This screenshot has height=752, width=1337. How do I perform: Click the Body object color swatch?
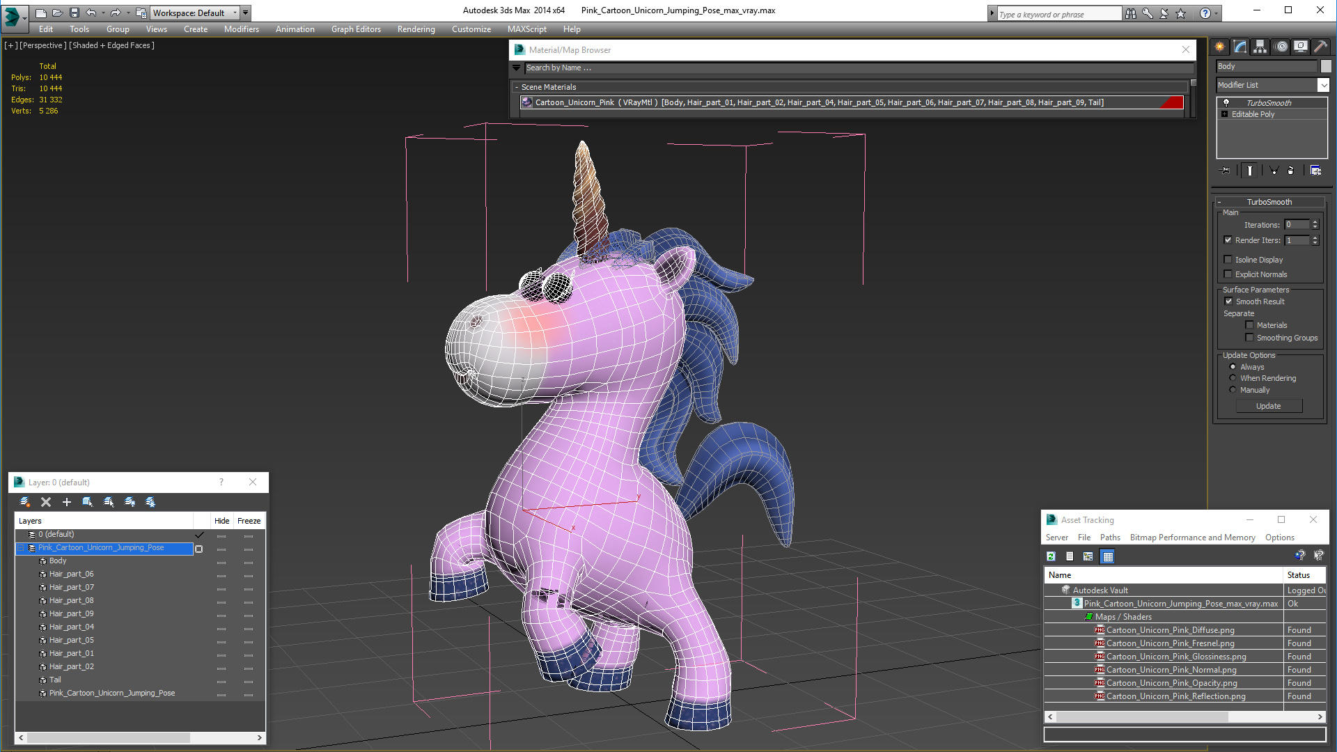coord(1326,66)
